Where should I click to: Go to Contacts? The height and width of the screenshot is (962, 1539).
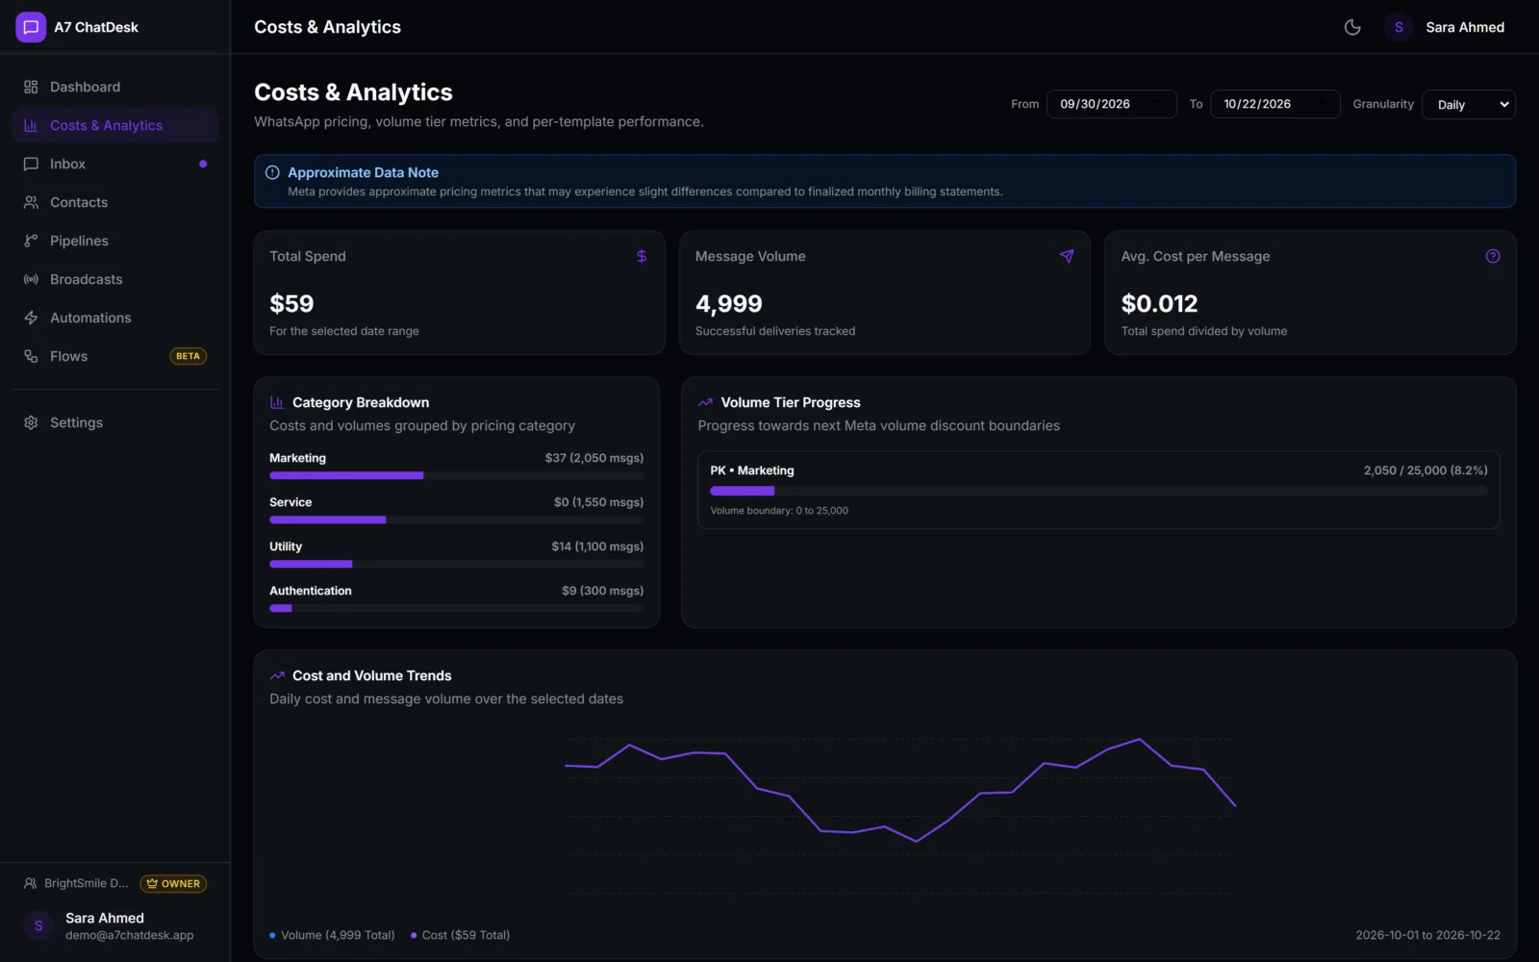115,202
